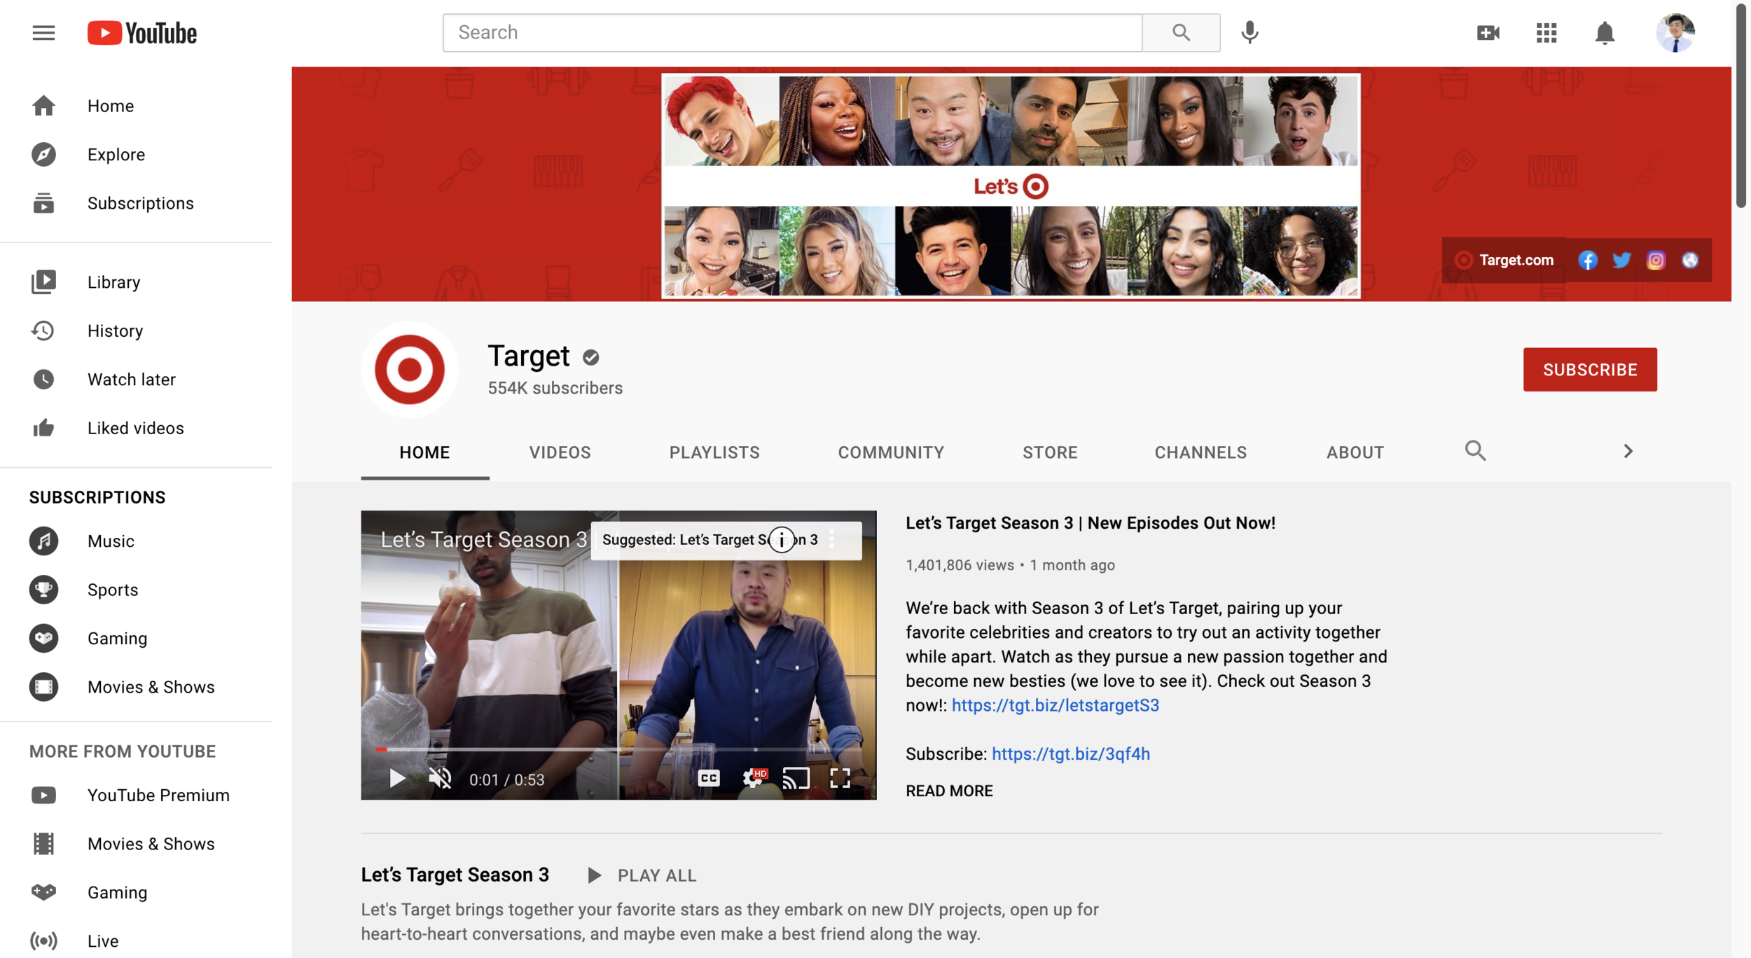The image size is (1751, 958).
Task: Unmute the video player
Action: coord(441,778)
